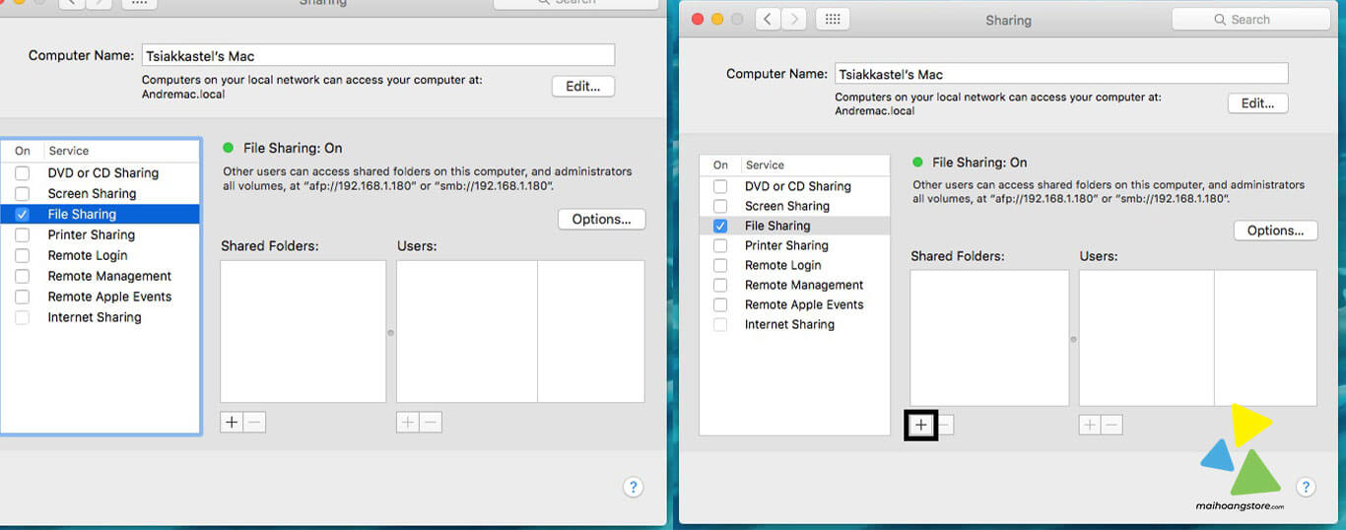Select Remote Apple Events row in right window
This screenshot has height=530, width=1346.
pos(803,304)
